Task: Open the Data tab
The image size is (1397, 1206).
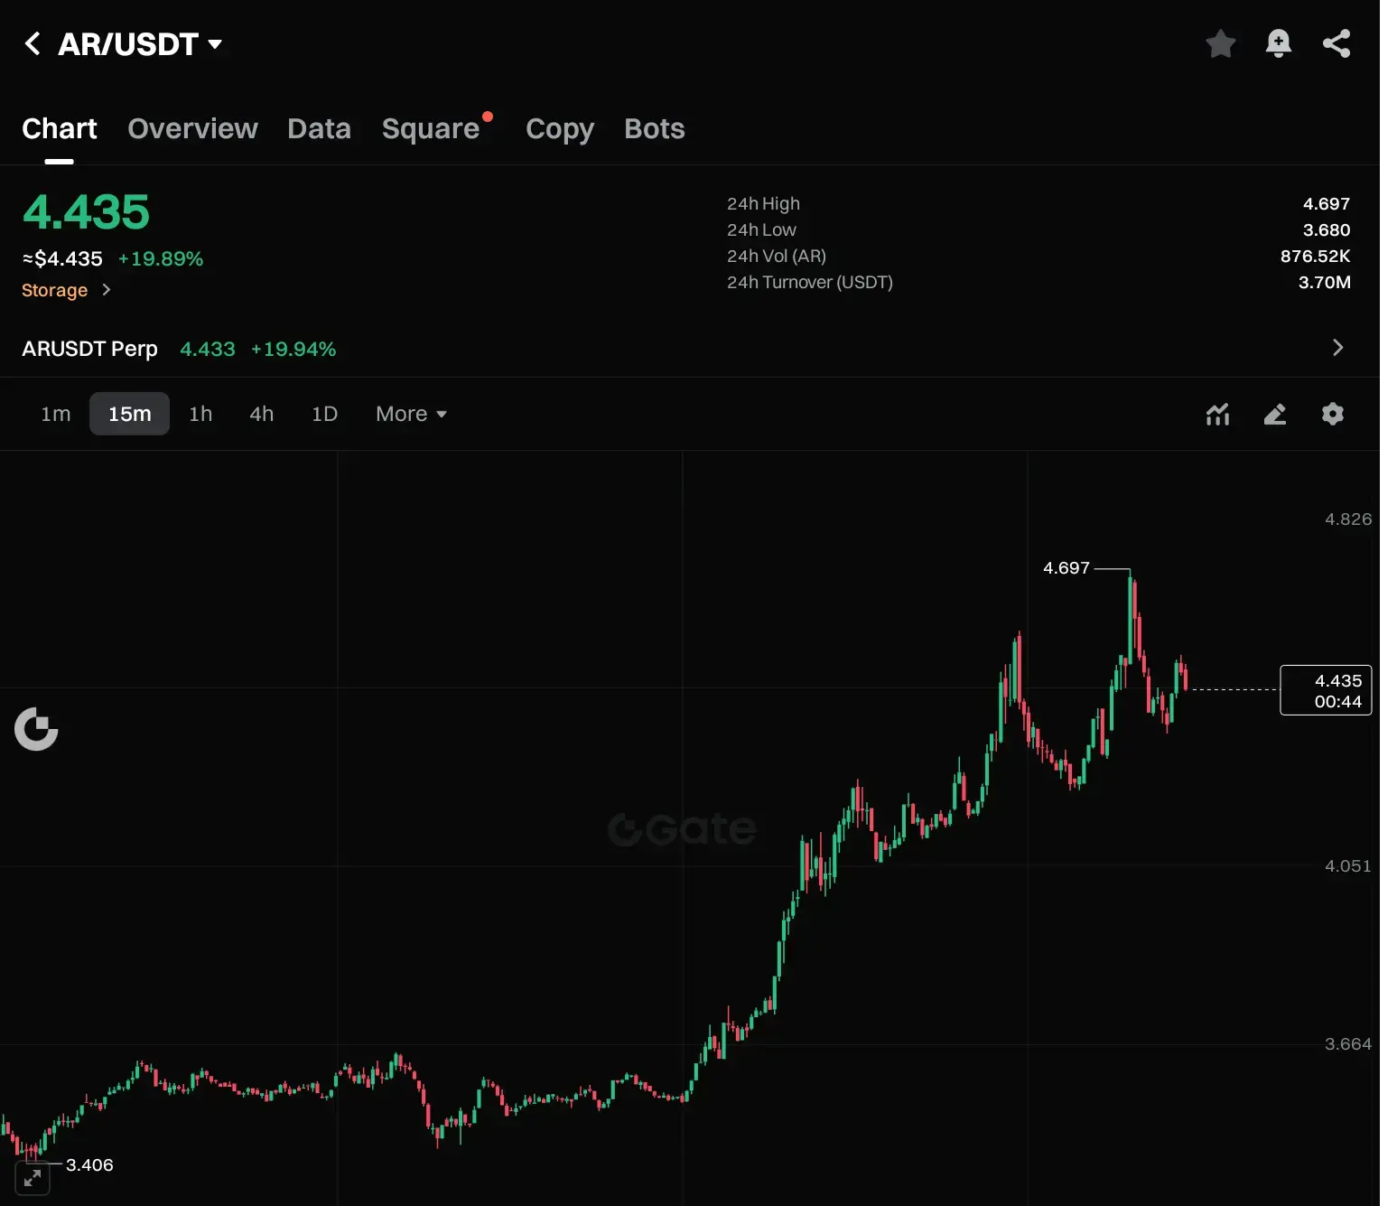Action: pyautogui.click(x=319, y=128)
